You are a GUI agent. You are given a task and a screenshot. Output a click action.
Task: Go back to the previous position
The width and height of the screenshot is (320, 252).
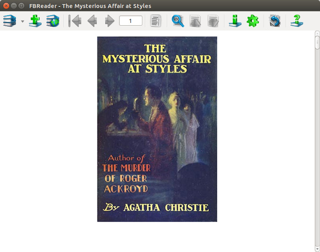pos(92,21)
